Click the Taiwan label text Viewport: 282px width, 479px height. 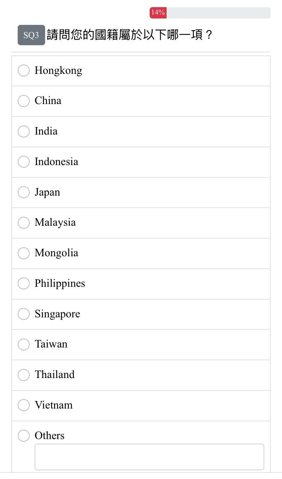pos(51,344)
